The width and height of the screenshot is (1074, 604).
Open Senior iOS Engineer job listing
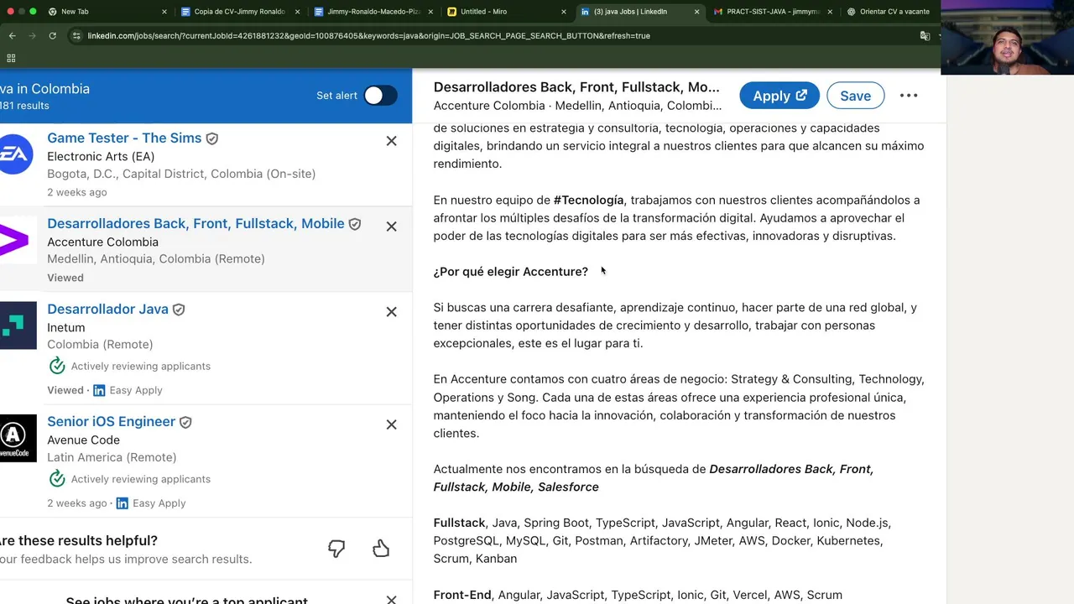pyautogui.click(x=111, y=421)
